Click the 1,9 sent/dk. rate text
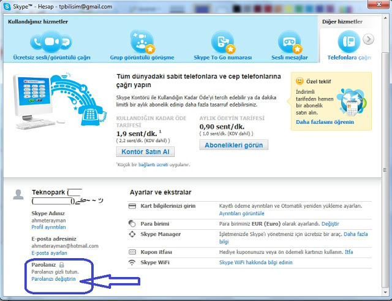 point(137,134)
